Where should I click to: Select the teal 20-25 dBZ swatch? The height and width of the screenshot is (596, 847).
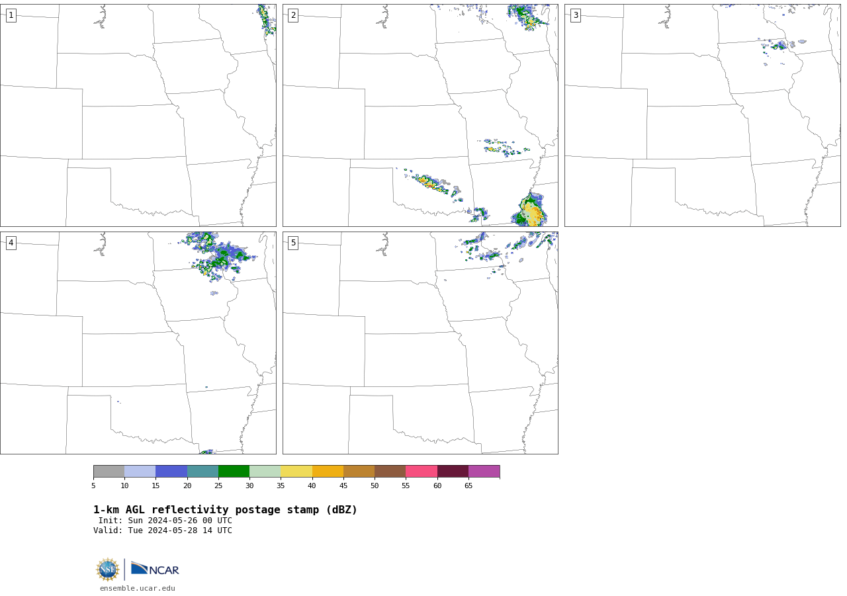pos(202,472)
